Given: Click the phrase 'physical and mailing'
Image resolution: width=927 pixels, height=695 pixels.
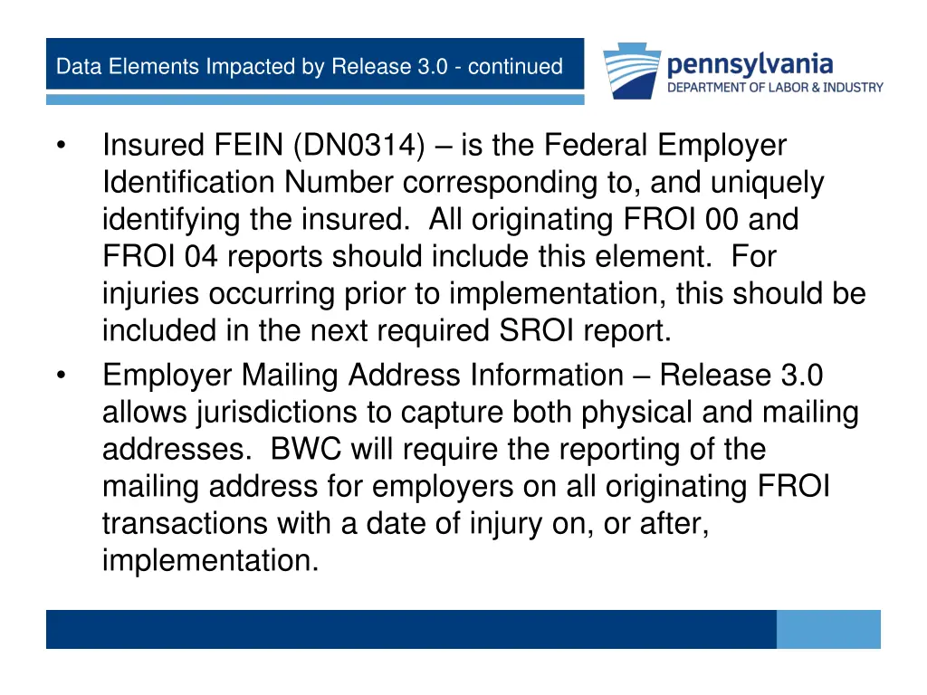Looking at the screenshot, I should click(x=720, y=412).
